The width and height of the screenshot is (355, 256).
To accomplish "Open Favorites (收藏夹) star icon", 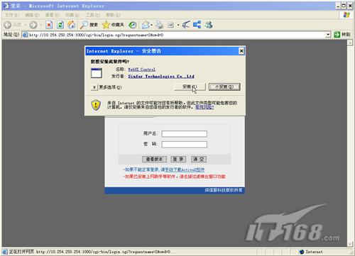I will click(x=106, y=25).
